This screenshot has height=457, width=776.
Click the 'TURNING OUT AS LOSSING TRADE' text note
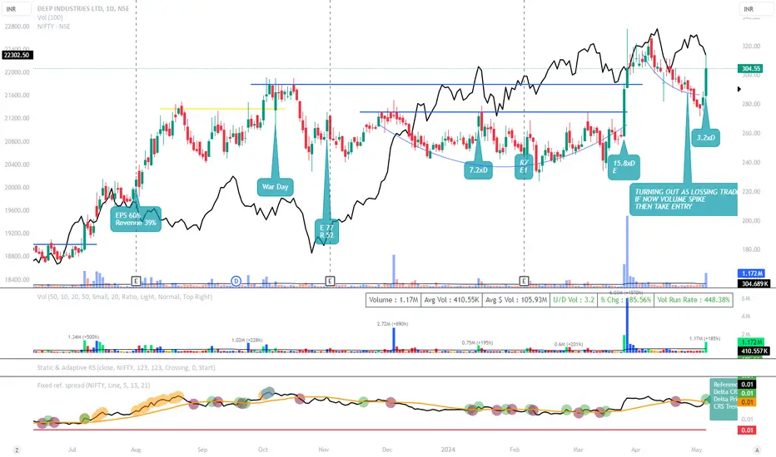pyautogui.click(x=684, y=199)
